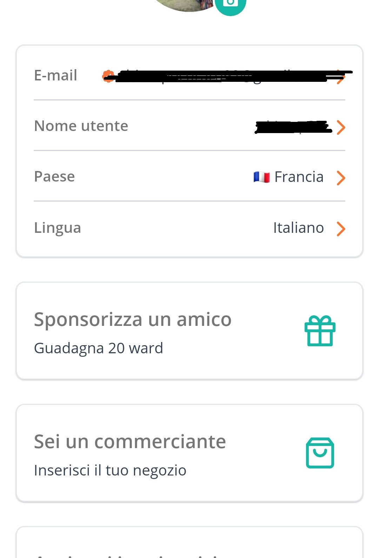Choose the Lingua setting label
Screen dimensions: 379x558
coord(58,228)
